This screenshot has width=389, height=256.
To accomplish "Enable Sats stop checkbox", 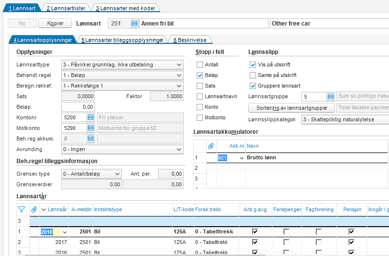I will coord(200,86).
